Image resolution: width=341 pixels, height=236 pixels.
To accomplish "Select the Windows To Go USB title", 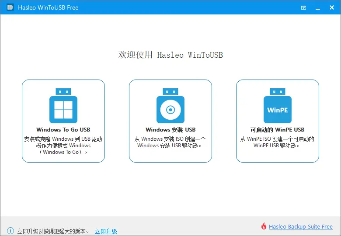I will [x=63, y=130].
